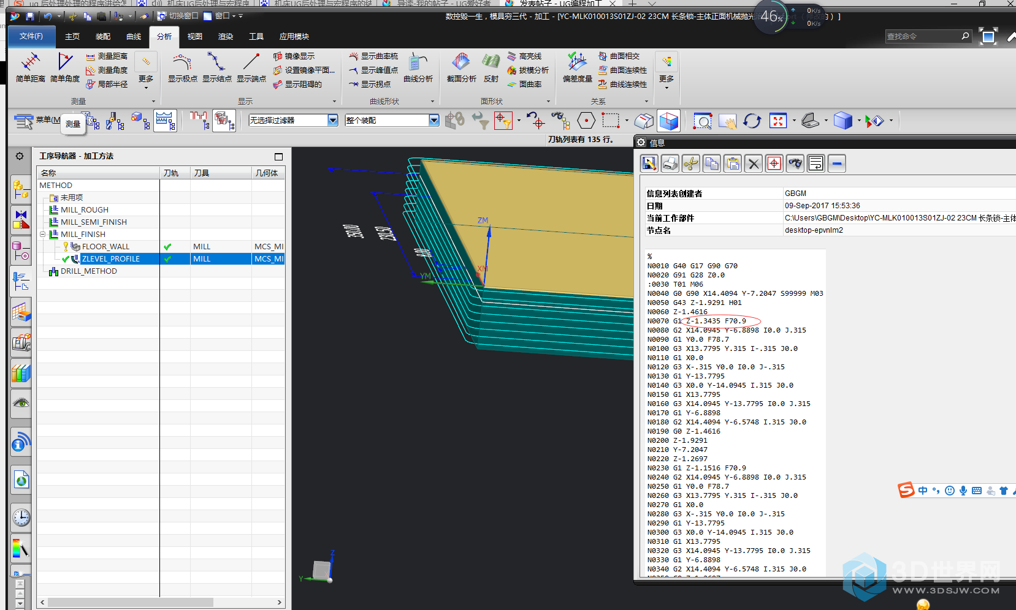Image resolution: width=1016 pixels, height=610 pixels.
Task: Click the cut (scissors) icon in Information window
Action: point(691,164)
